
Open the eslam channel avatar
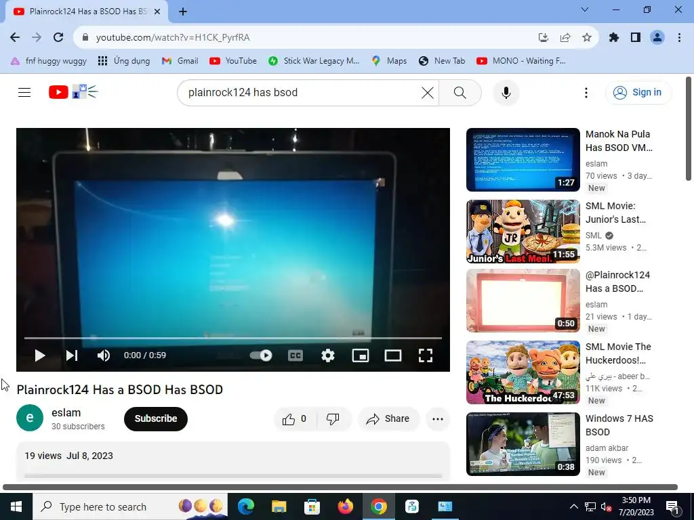click(x=30, y=417)
